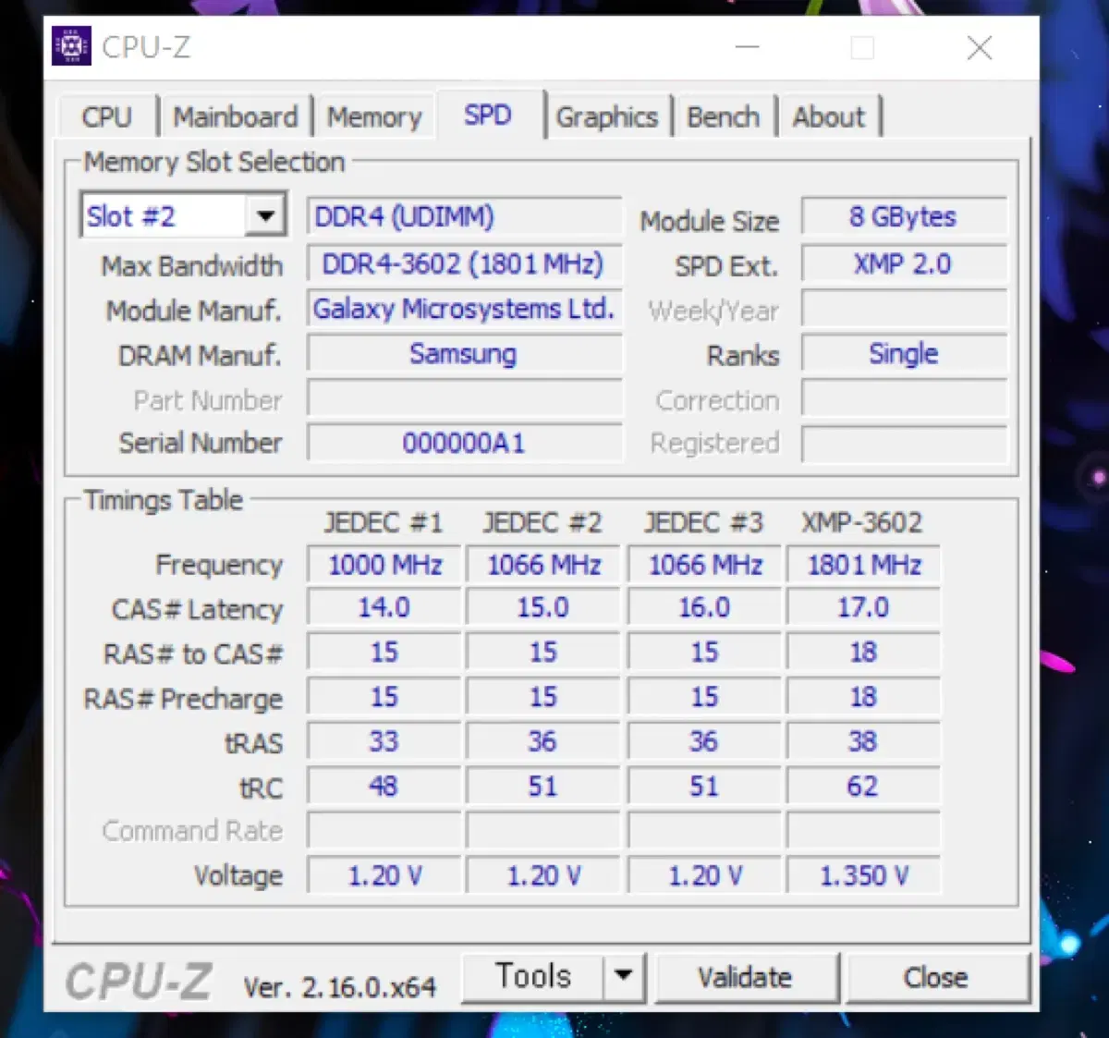The width and height of the screenshot is (1109, 1038).
Task: Click the 000000A1 serial number value
Action: tap(465, 443)
